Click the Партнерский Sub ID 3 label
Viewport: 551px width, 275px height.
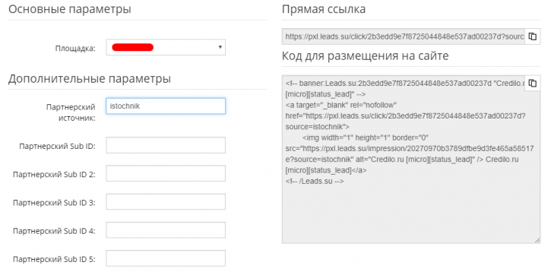[54, 203]
